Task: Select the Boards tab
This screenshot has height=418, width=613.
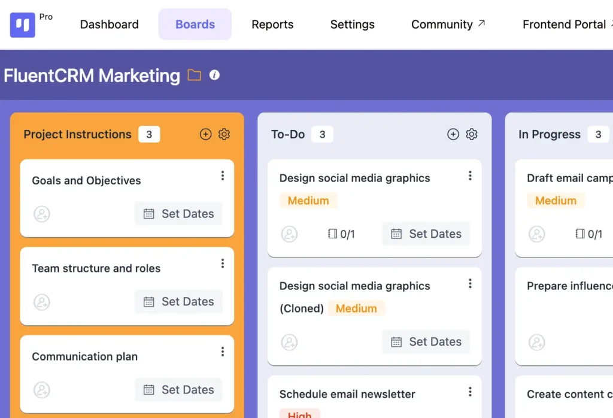Action: point(195,24)
